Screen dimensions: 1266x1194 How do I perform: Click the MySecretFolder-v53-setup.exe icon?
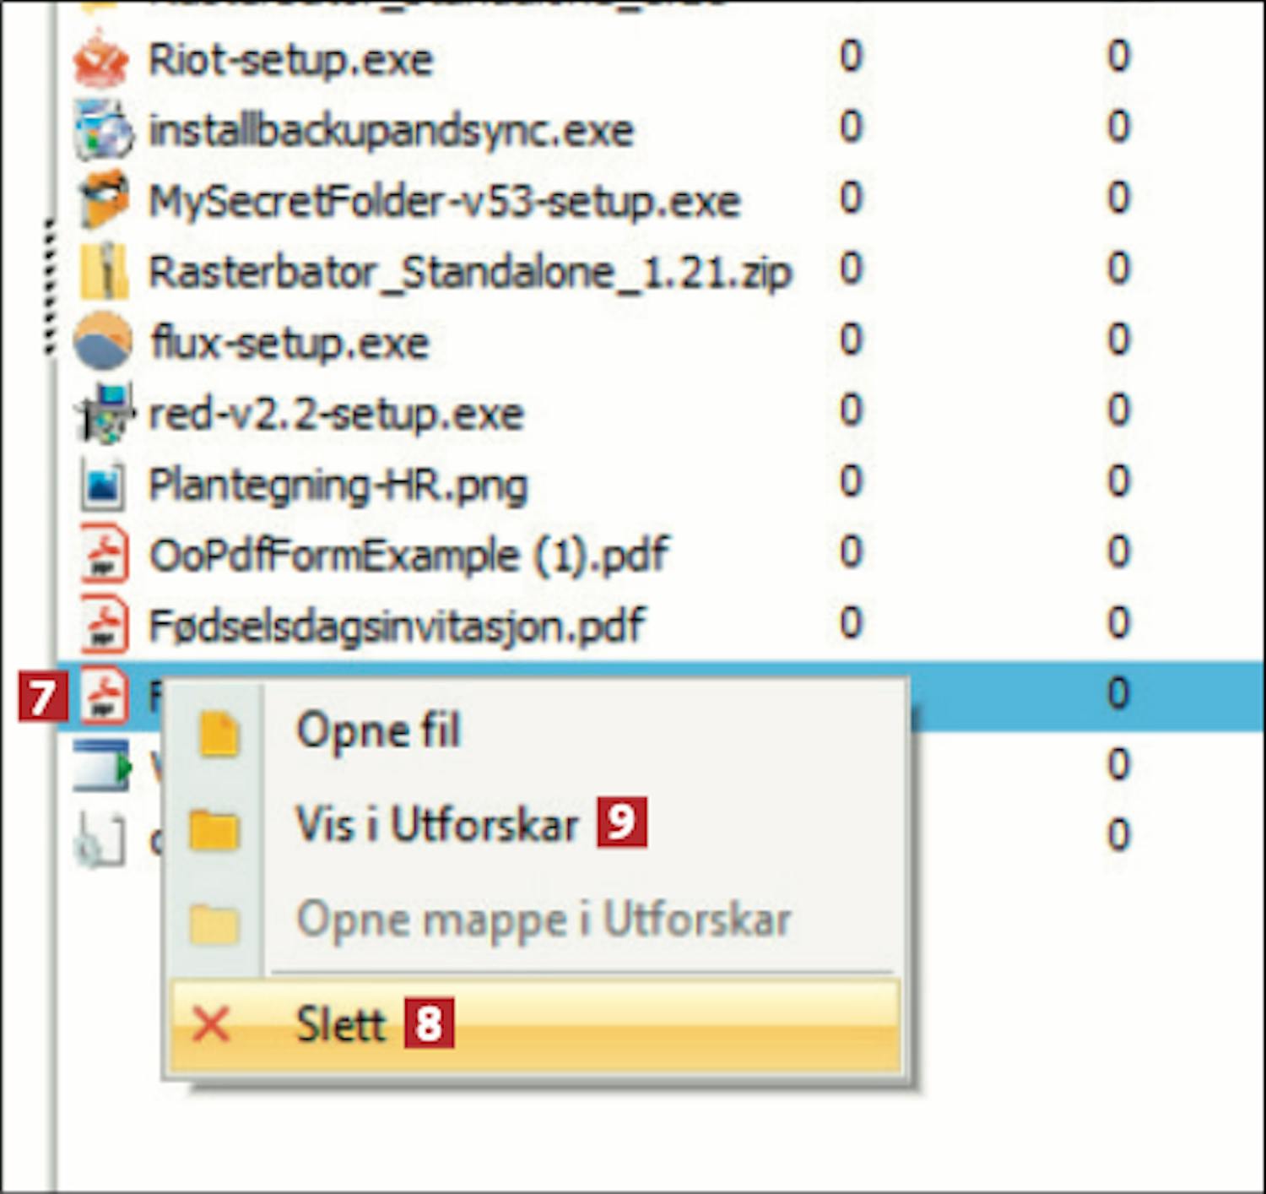(104, 200)
